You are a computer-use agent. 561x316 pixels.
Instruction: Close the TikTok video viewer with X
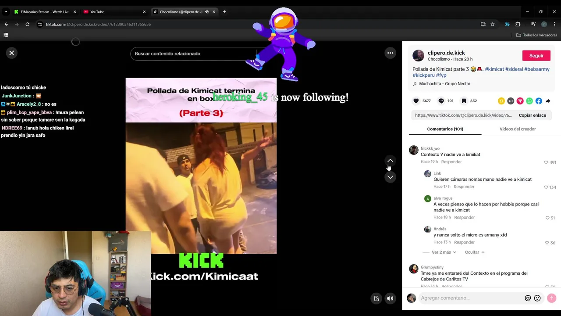coord(12,53)
